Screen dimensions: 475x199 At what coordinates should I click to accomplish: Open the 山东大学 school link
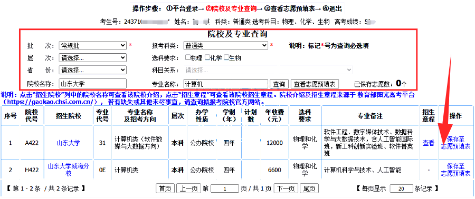(x=69, y=143)
